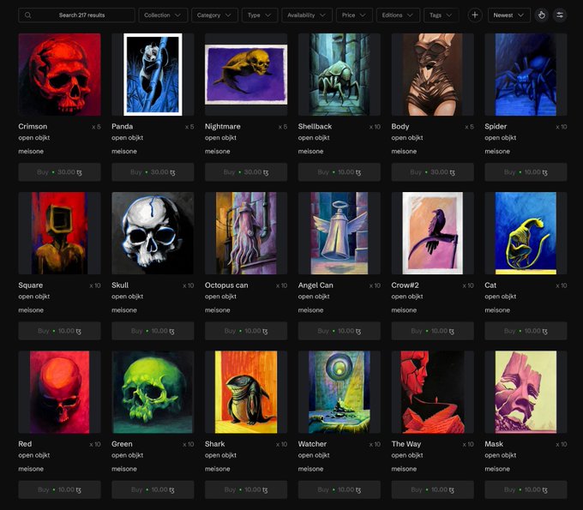Click the Red title link
The image size is (583, 510).
point(25,444)
